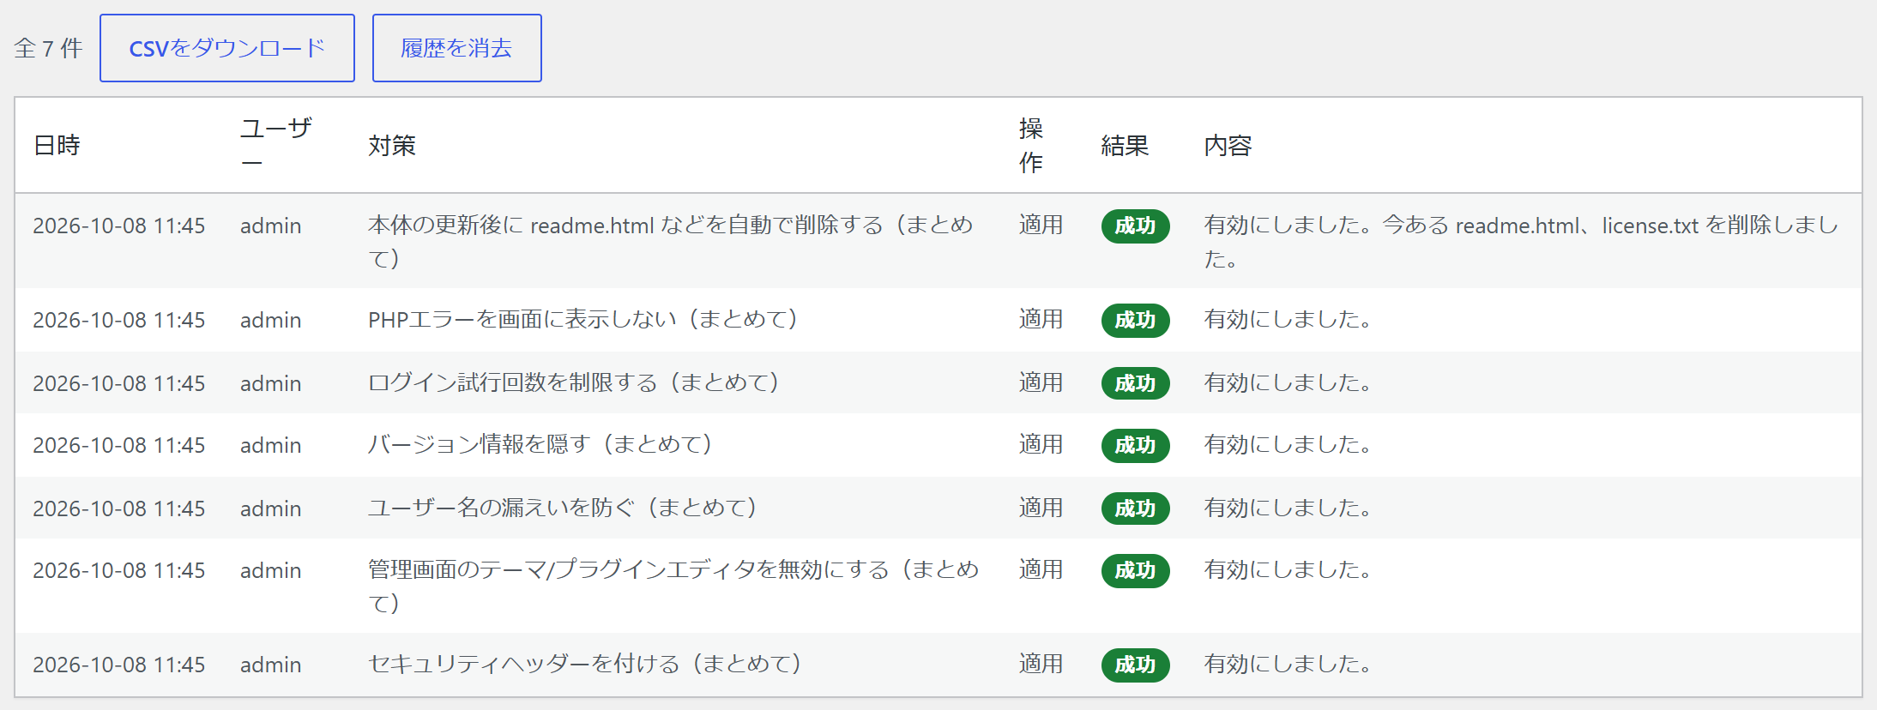The width and height of the screenshot is (1877, 710).
Task: Click the date 2026-10-08 11:45 in the PHPエラー row
Action: click(119, 320)
